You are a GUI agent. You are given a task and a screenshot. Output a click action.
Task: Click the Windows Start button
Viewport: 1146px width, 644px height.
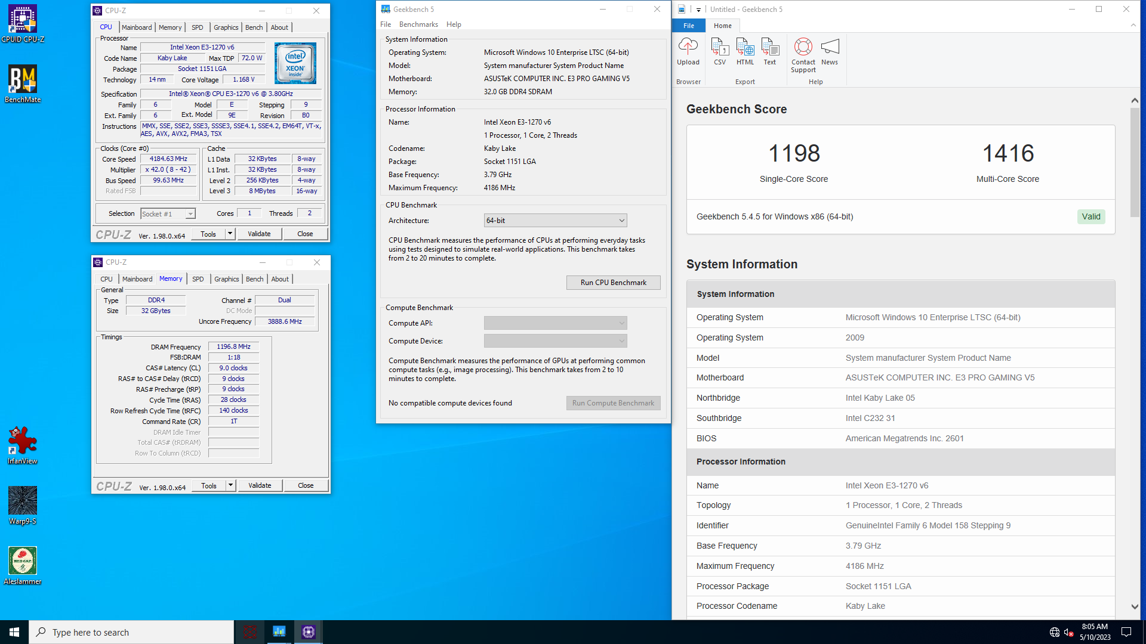tap(14, 632)
